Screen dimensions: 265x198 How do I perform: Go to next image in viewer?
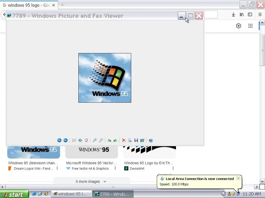65,140
